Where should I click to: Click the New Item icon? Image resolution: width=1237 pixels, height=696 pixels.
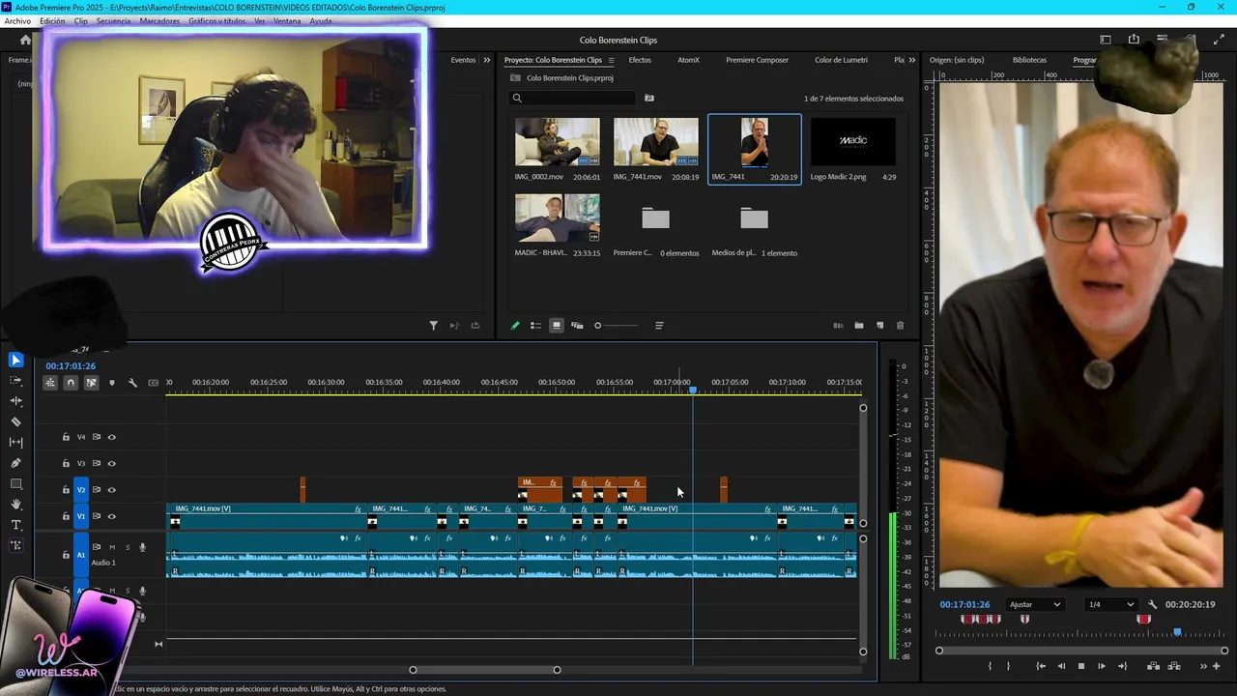tap(879, 326)
